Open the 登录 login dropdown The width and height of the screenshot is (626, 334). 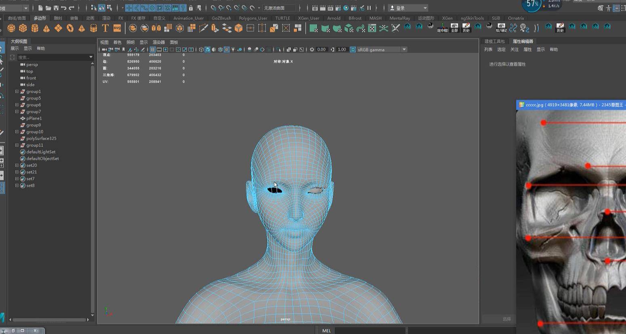pyautogui.click(x=408, y=8)
